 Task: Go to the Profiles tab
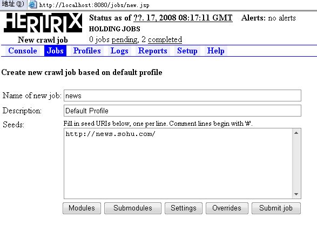coord(87,51)
